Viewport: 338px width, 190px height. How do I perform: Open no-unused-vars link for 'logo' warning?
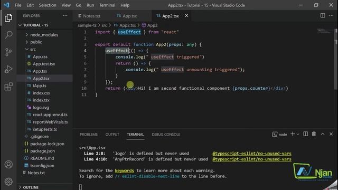tap(252, 154)
